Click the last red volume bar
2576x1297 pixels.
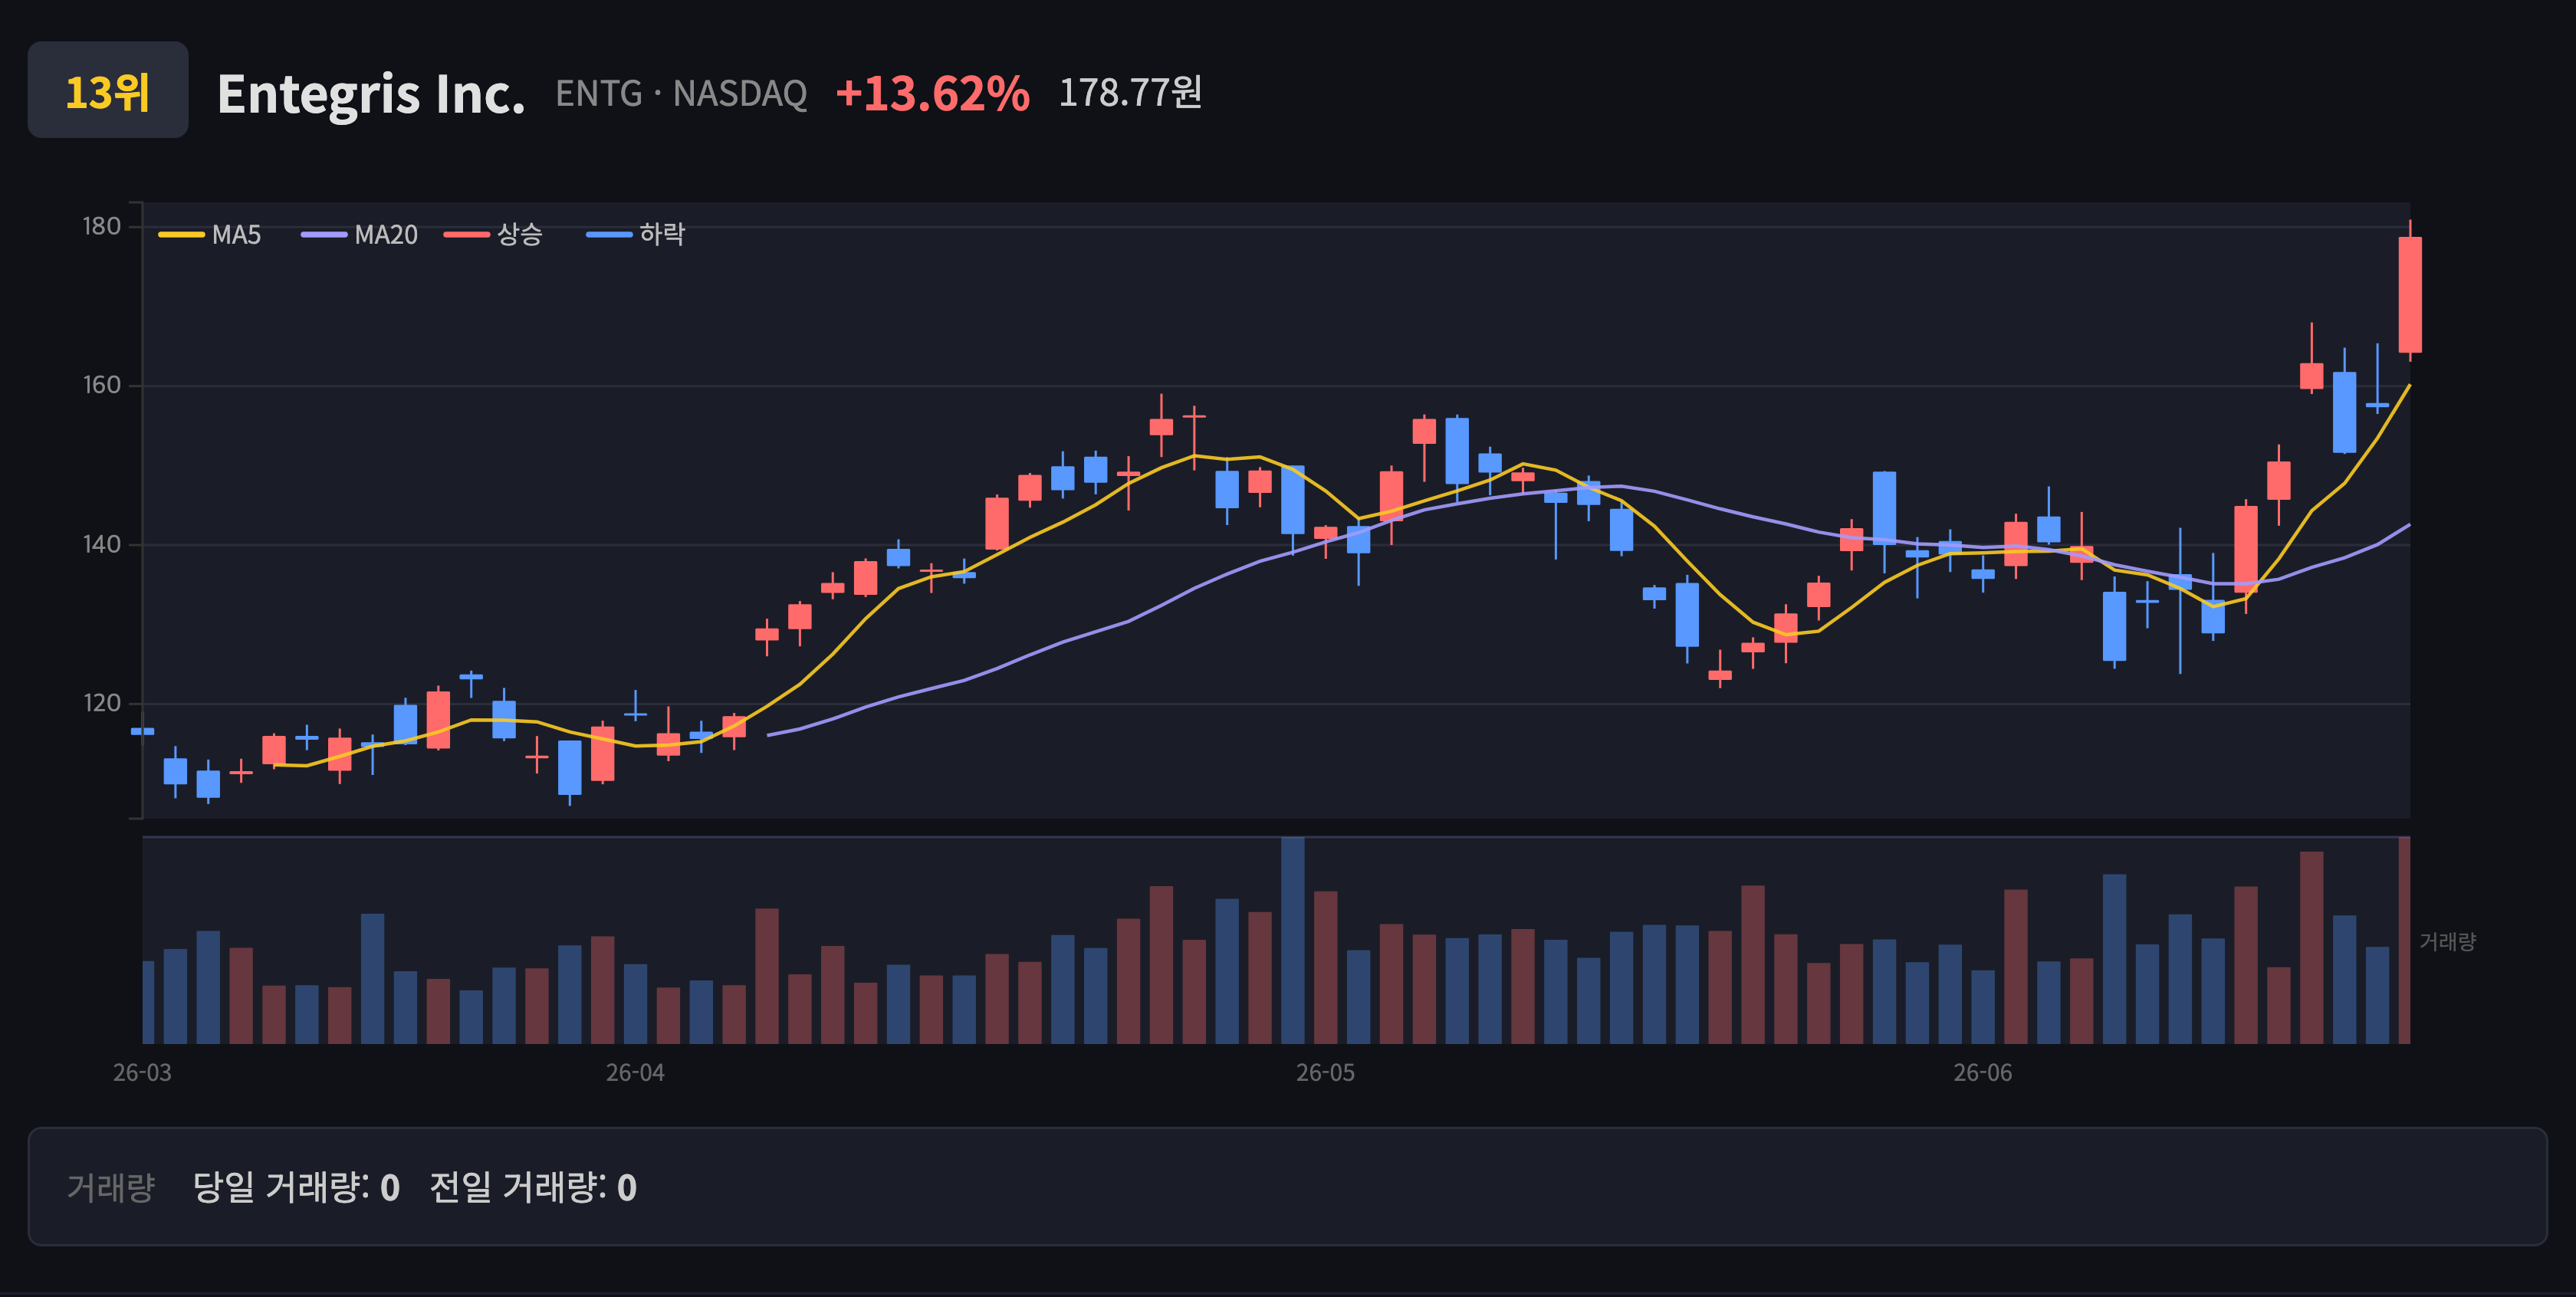2404,940
